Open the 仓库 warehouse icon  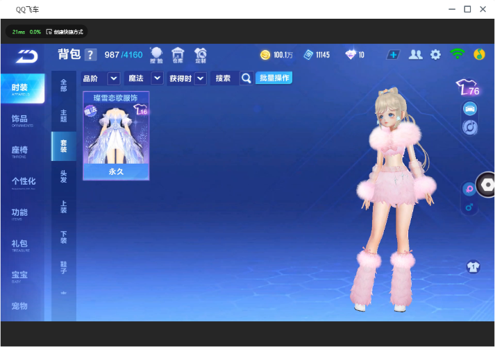pyautogui.click(x=178, y=56)
